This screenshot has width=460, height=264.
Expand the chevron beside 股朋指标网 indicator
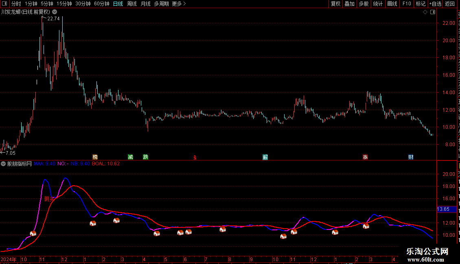(3, 164)
